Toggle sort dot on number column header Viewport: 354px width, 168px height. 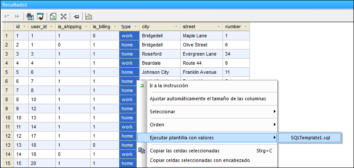point(246,26)
